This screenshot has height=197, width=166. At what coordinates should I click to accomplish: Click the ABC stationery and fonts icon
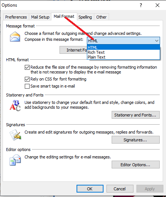click(15, 105)
